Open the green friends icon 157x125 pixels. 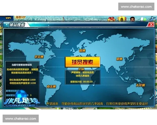click(143, 19)
